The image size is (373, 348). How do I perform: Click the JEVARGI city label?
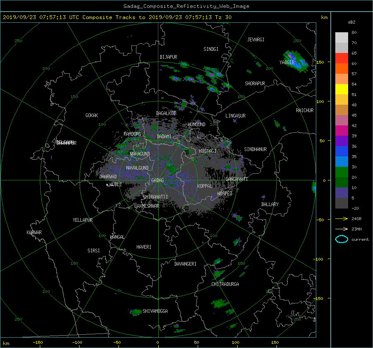click(x=256, y=40)
